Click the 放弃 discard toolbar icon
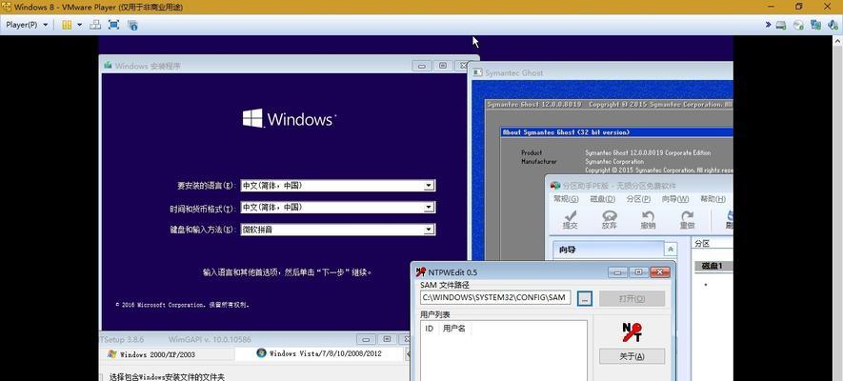This screenshot has height=381, width=843. (x=609, y=220)
